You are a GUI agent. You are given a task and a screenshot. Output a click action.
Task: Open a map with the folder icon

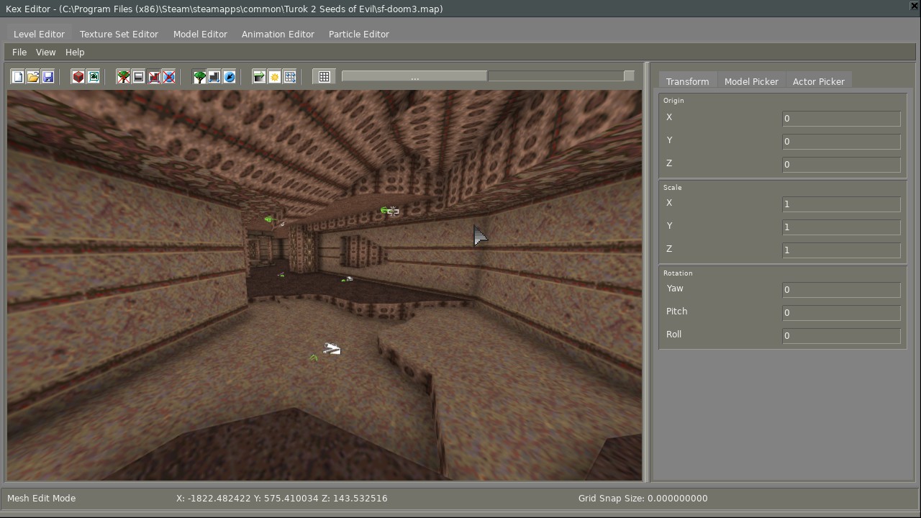[x=33, y=77]
